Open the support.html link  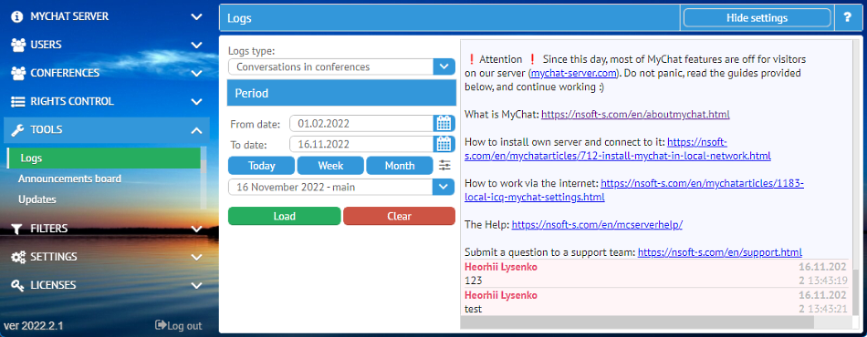(719, 252)
